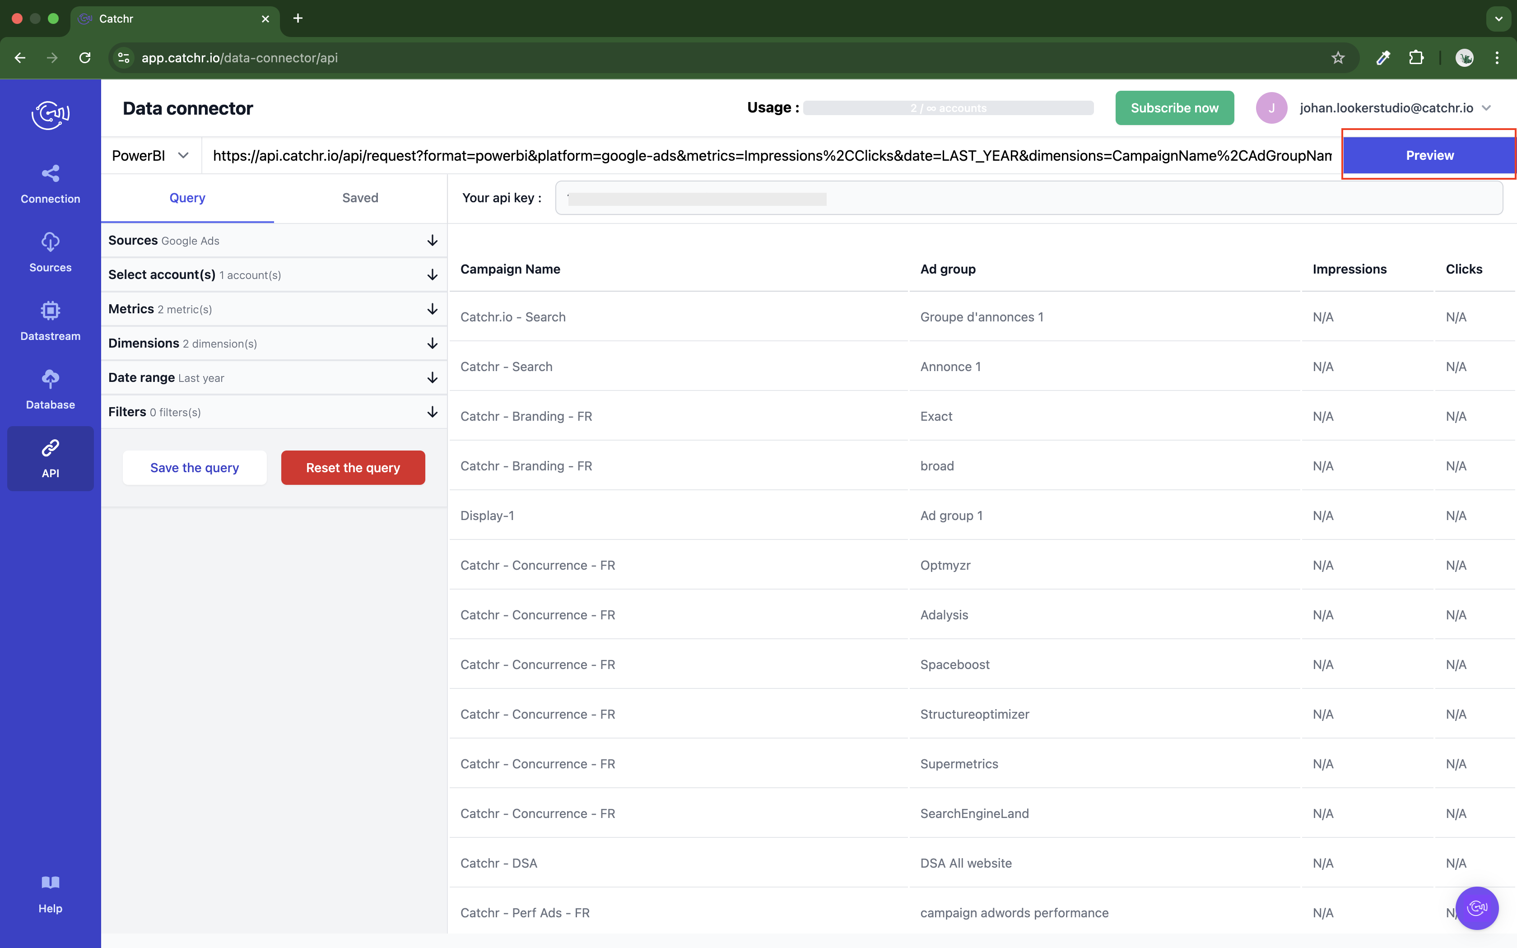Go to Datastream in the sidebar
Screen dimensions: 1517x948
50,321
